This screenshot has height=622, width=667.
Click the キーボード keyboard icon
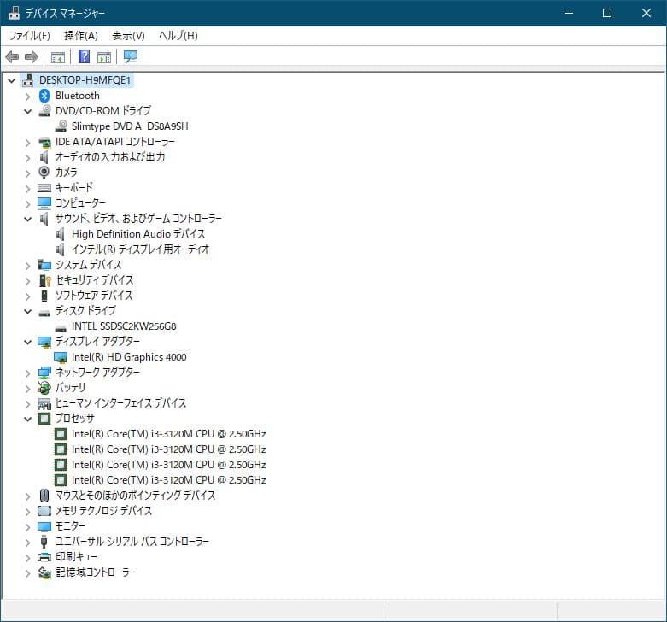[x=44, y=188]
